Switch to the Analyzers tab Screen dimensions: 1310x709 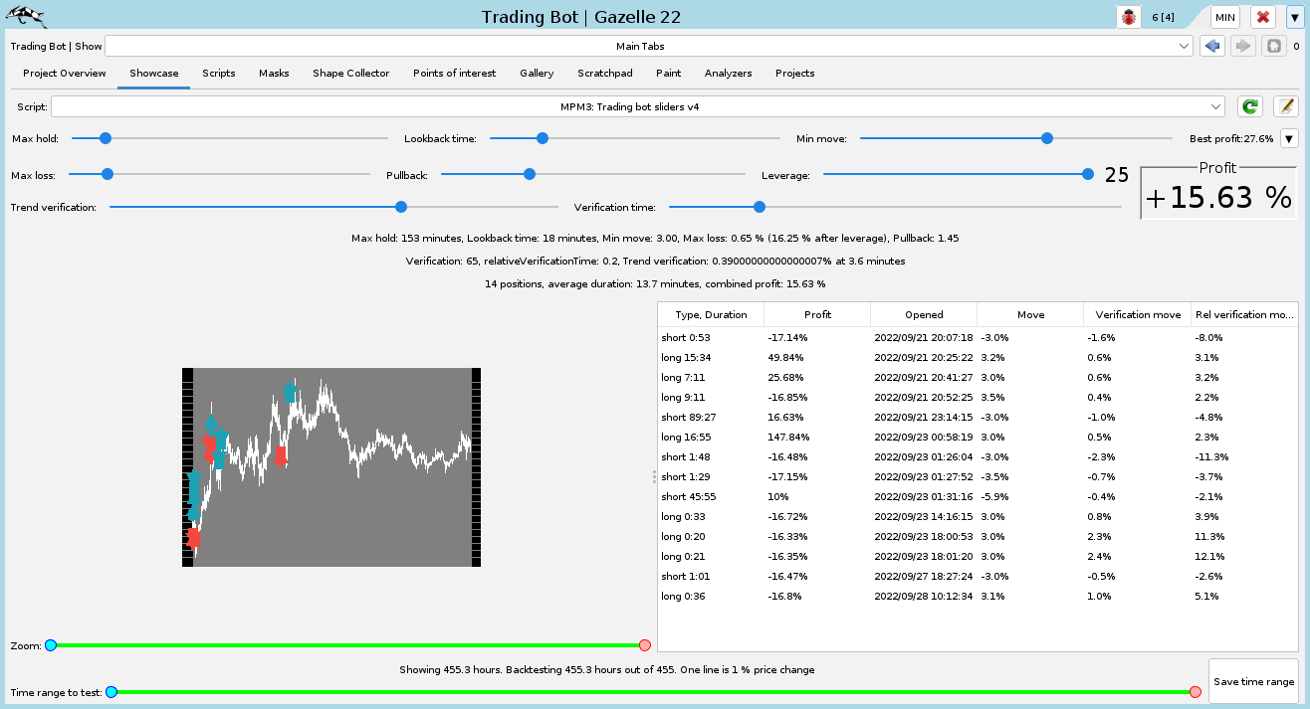pyautogui.click(x=728, y=74)
